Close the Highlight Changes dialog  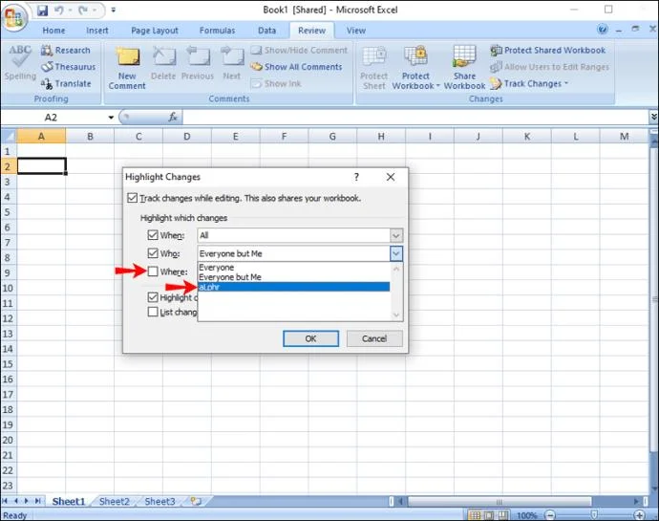[x=391, y=177]
